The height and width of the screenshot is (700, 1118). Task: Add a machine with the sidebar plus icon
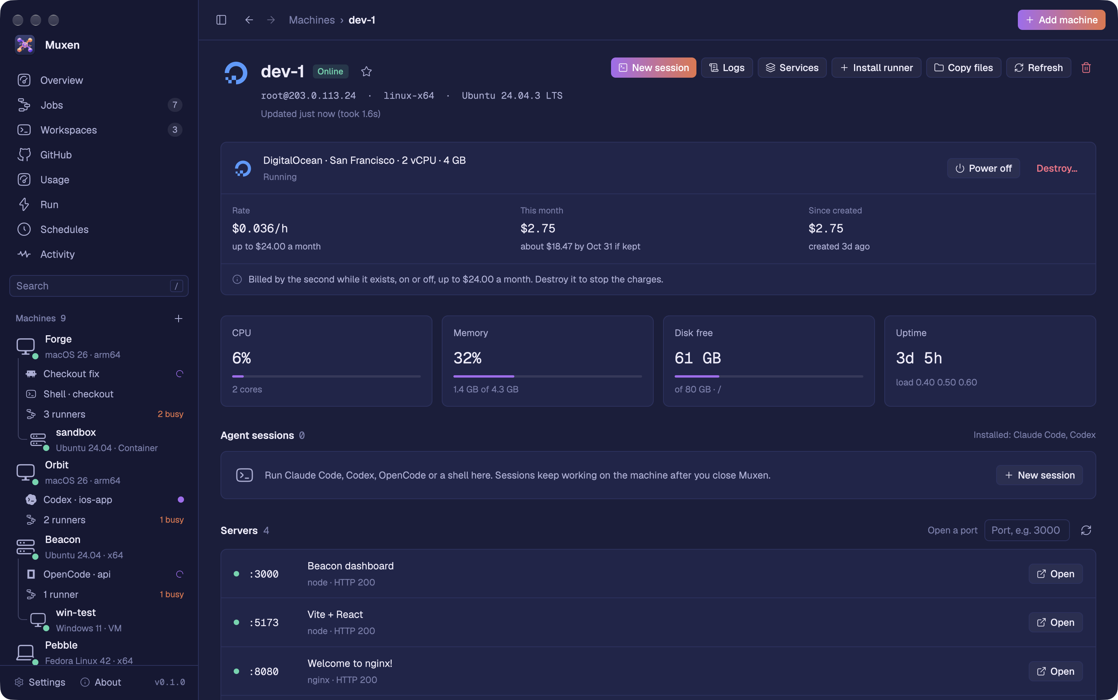click(x=179, y=319)
